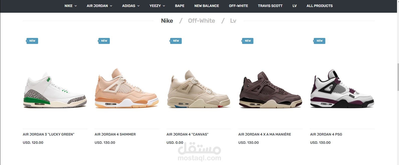
Task: Click the NEW badge on Lucky Green shoe
Action: point(32,41)
